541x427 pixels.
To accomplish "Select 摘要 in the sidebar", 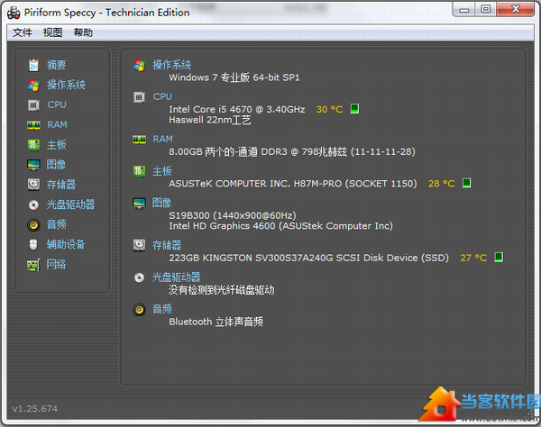I will tap(57, 65).
